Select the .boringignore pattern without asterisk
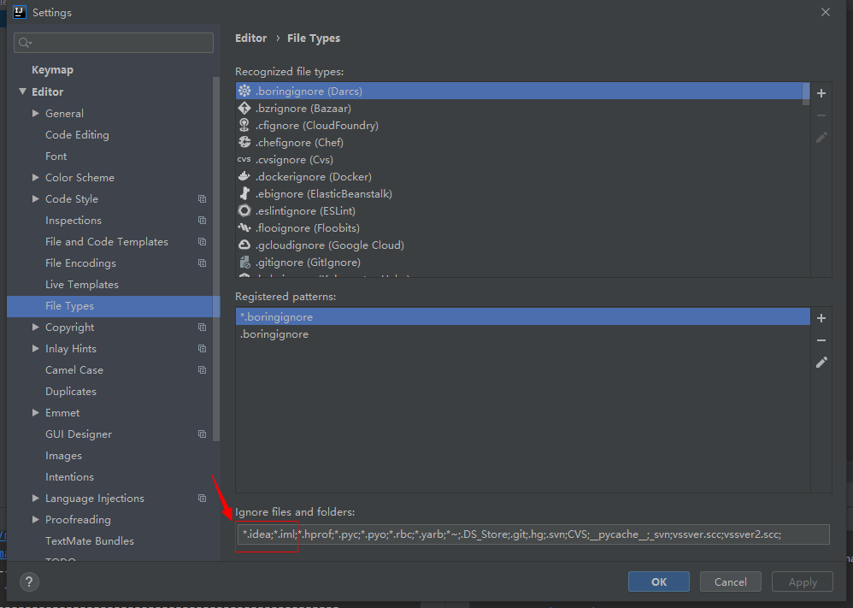853x608 pixels. [x=523, y=334]
